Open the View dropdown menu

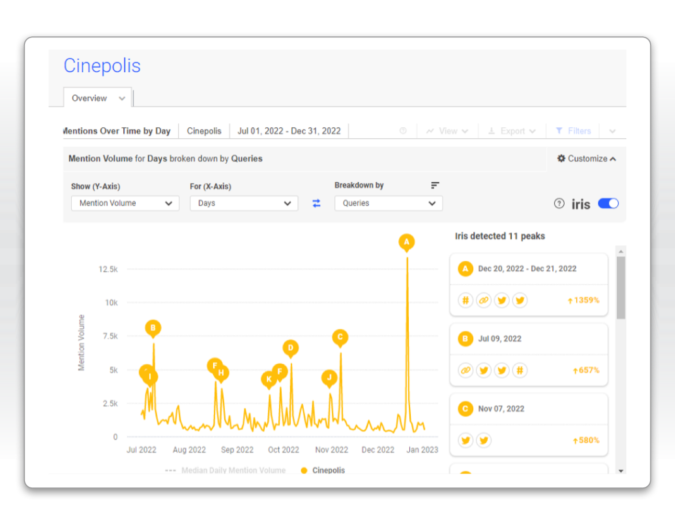[x=447, y=131]
